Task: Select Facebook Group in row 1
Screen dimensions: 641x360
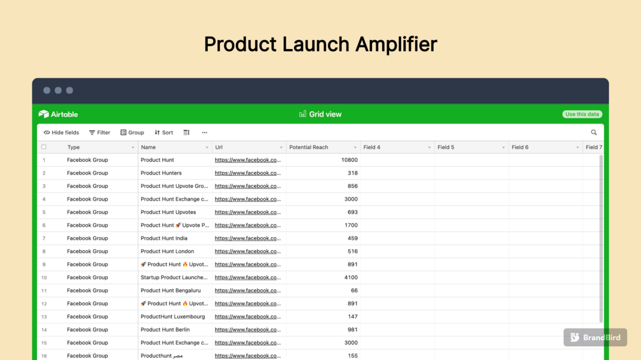Action: (x=87, y=160)
